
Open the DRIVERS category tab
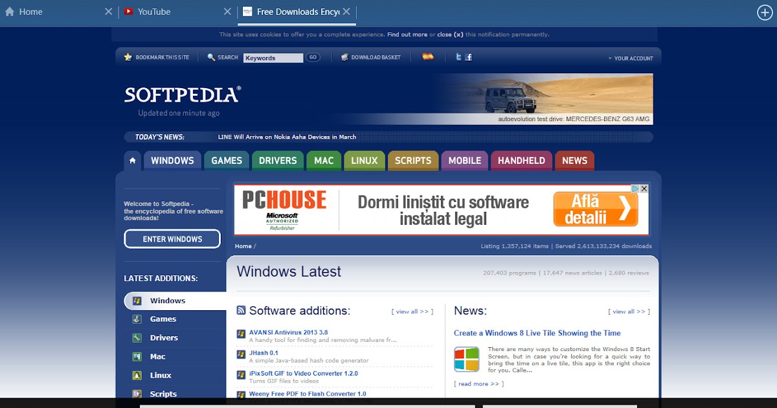278,161
